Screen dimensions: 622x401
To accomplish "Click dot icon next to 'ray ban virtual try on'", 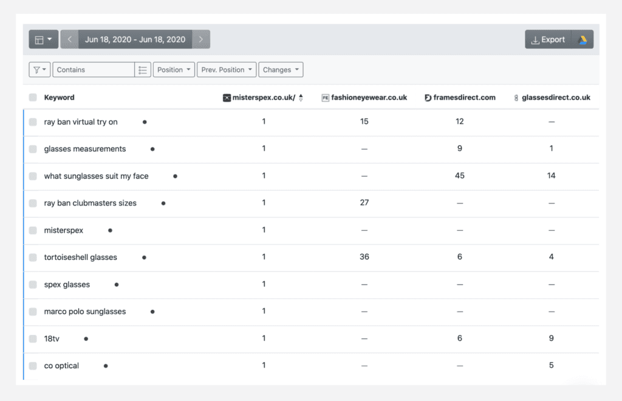I will coord(145,122).
